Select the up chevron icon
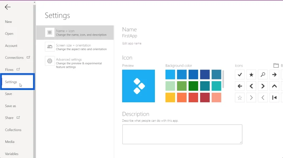 tap(275, 86)
